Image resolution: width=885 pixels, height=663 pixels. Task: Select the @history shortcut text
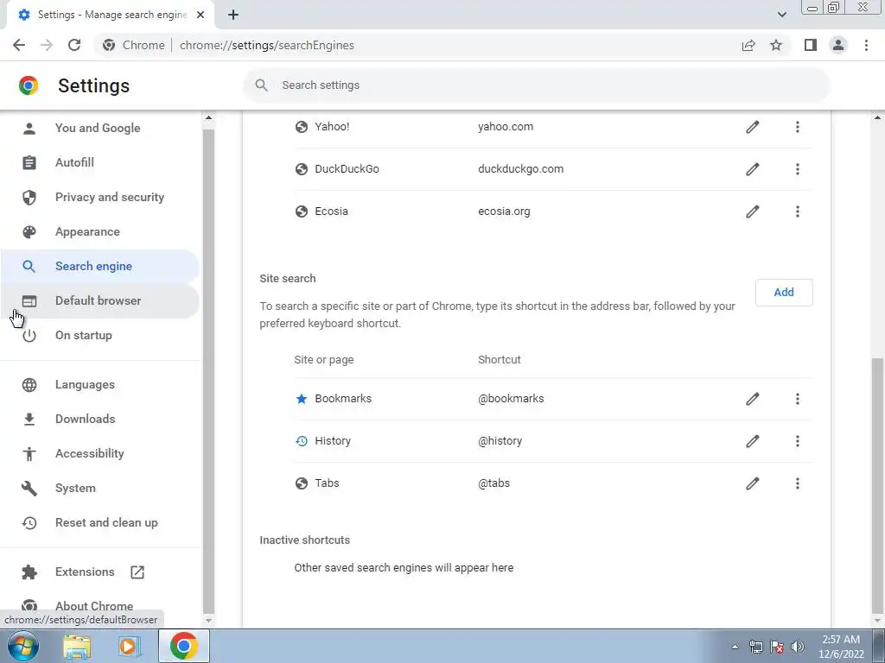click(500, 441)
